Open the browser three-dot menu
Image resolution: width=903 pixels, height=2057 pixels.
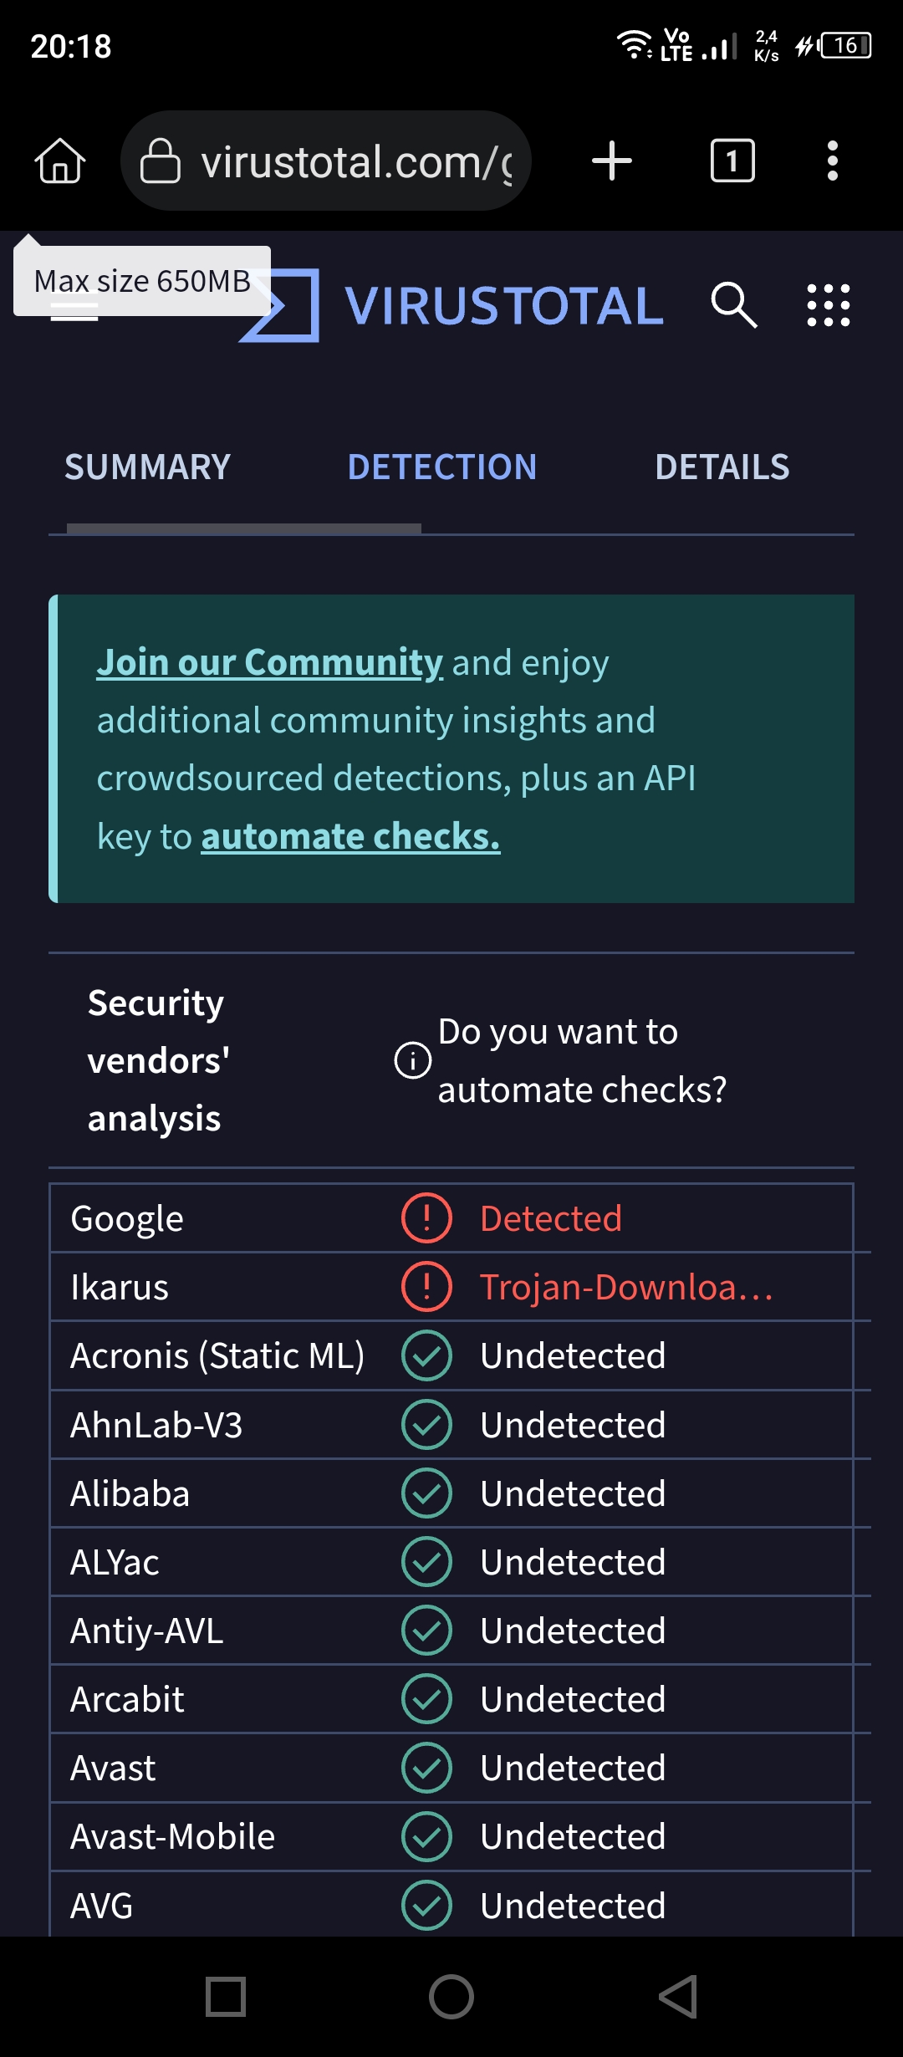832,161
